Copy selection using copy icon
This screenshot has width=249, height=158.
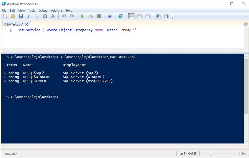[37, 16]
